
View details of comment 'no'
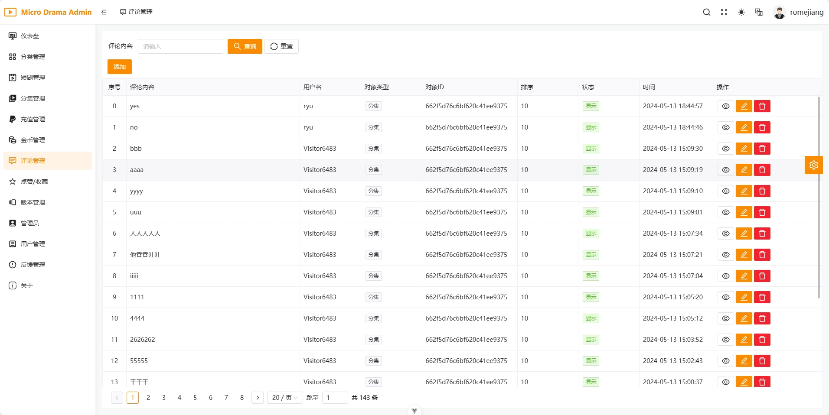pos(725,127)
